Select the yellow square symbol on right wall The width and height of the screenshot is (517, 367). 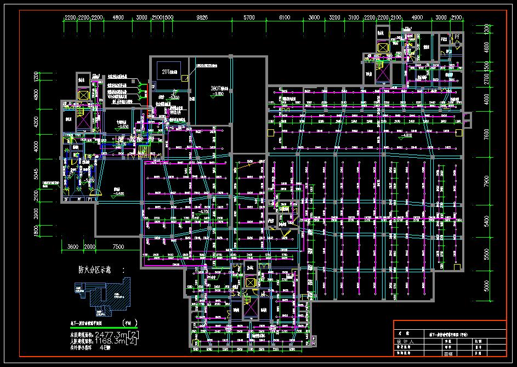(x=459, y=133)
